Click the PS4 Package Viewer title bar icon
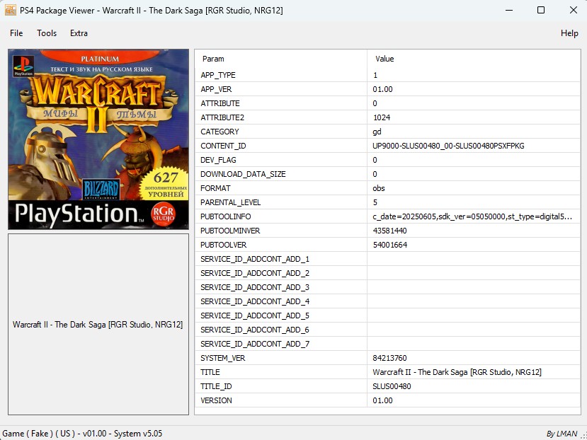The width and height of the screenshot is (587, 440). point(10,10)
